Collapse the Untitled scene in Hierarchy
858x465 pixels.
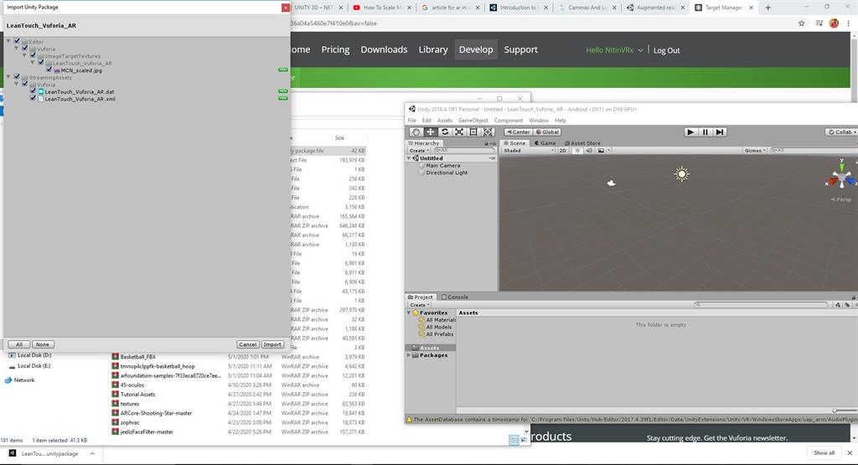click(x=409, y=158)
